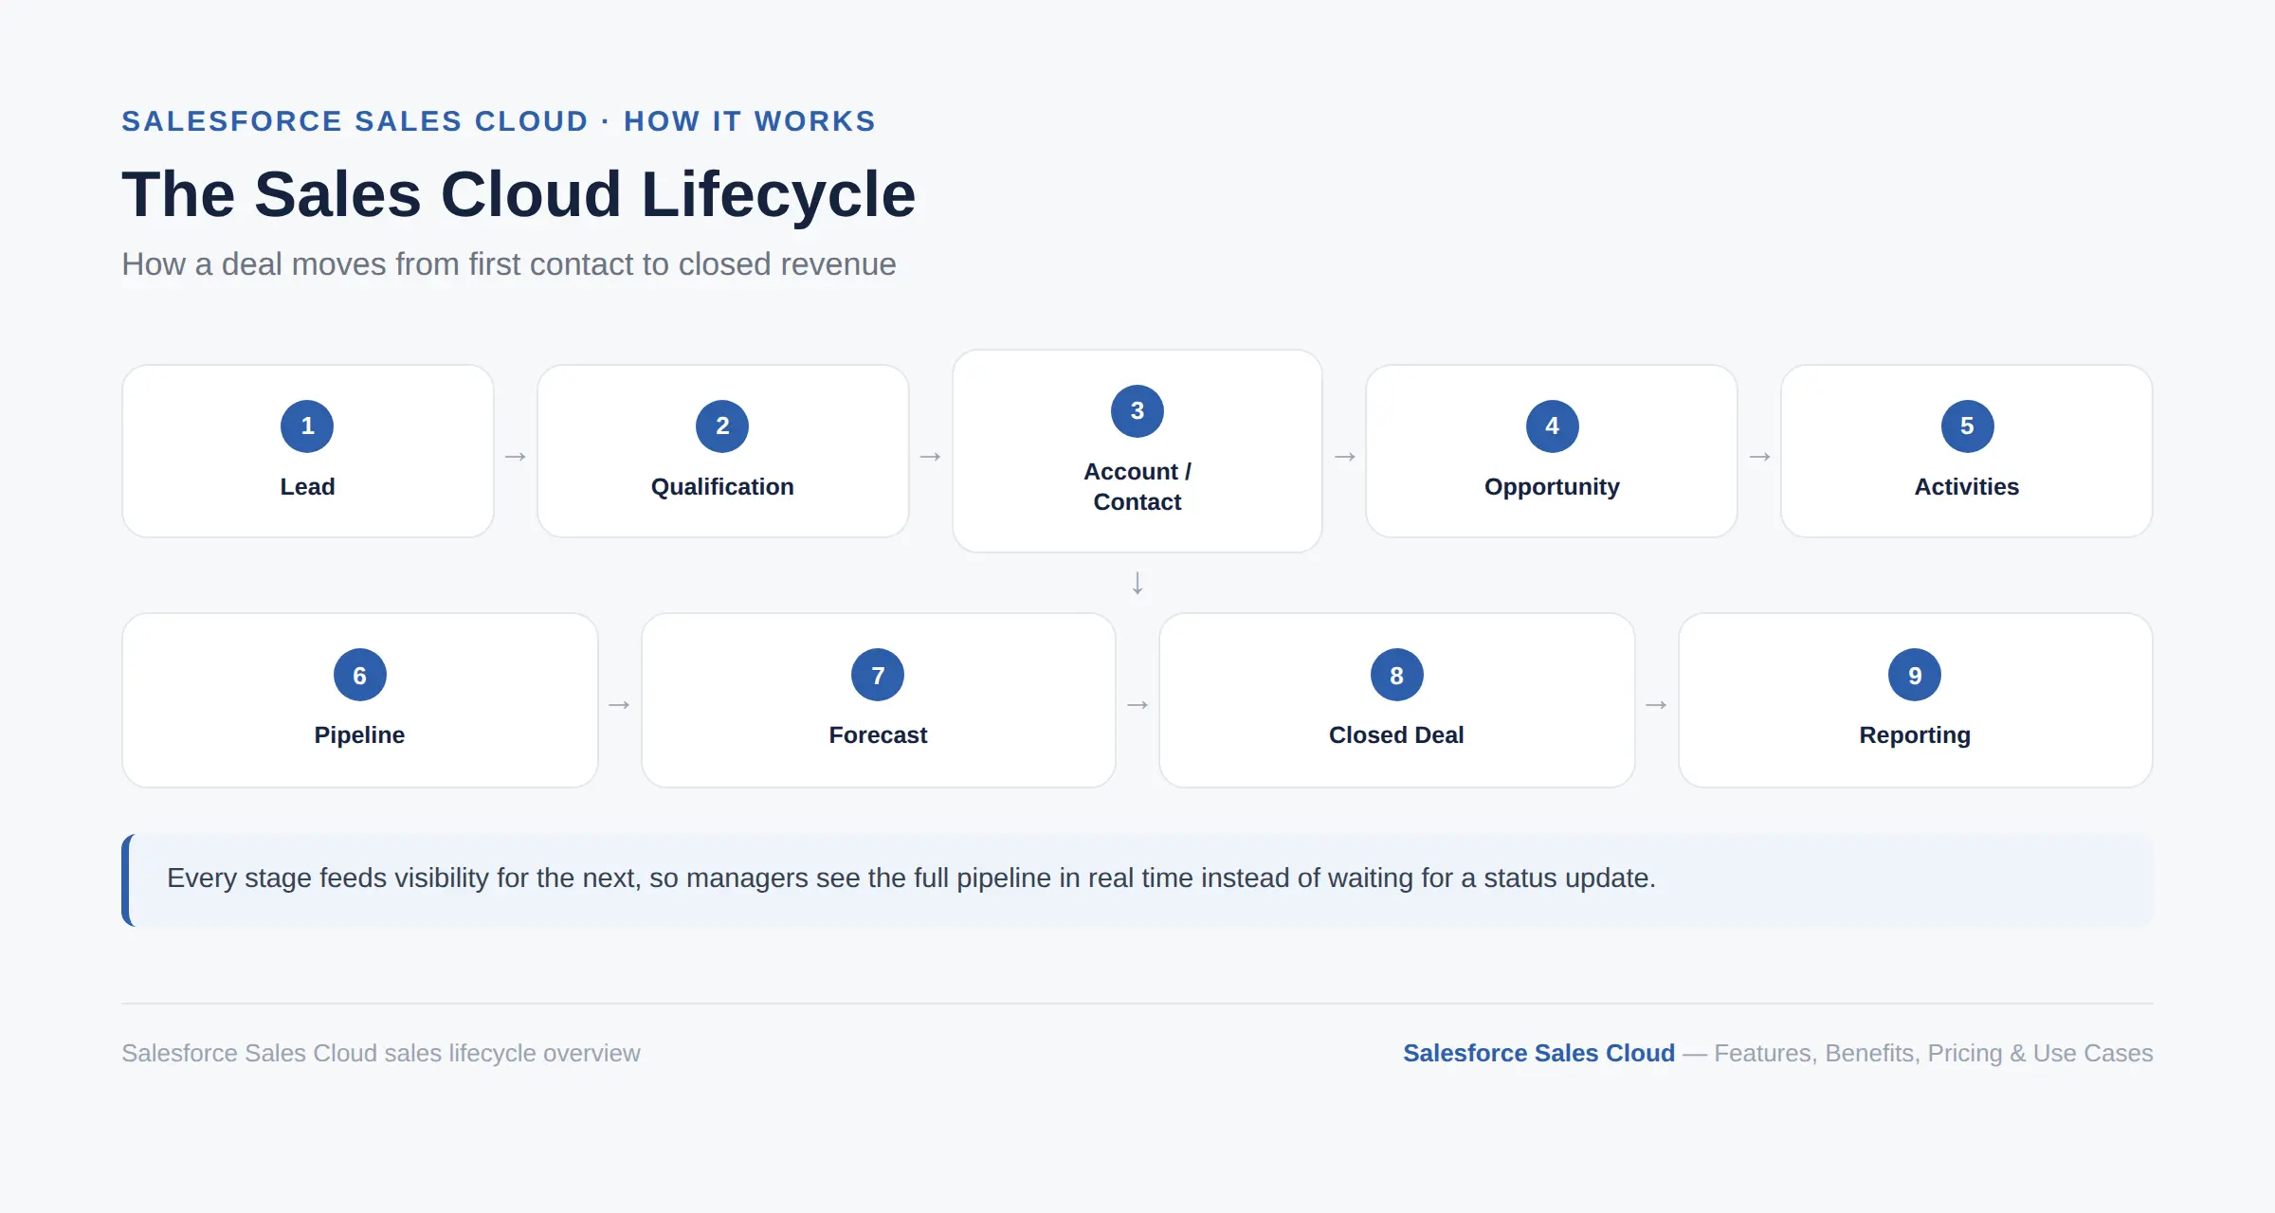
Task: Open the Account / Contact stage card
Action: (x=1137, y=451)
